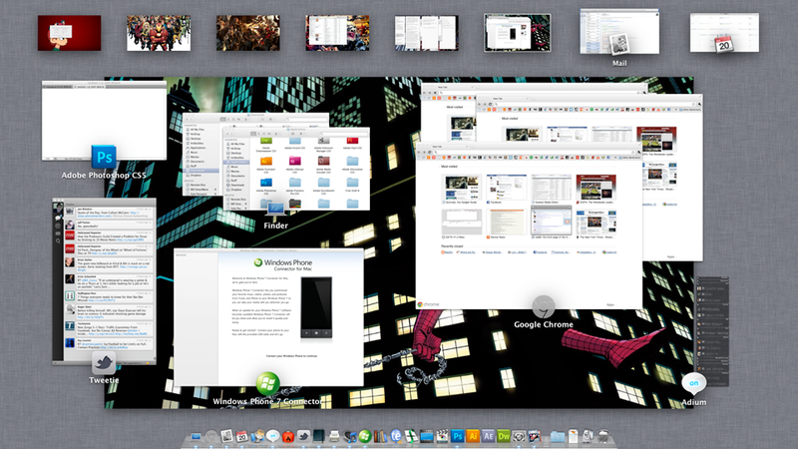798x449 pixels.
Task: Select the Adium speech bubble app icon
Action: coord(693,384)
